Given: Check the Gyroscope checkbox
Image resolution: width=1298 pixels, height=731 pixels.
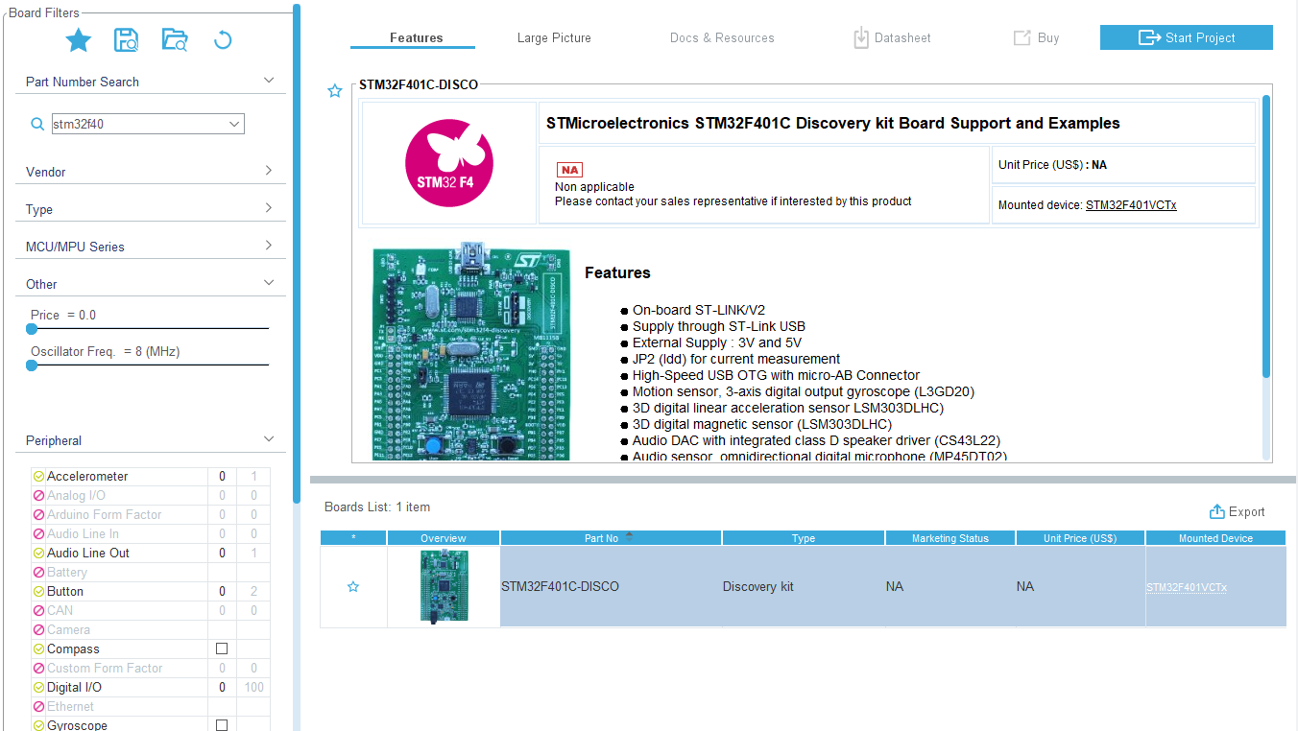Looking at the screenshot, I should pos(222,725).
